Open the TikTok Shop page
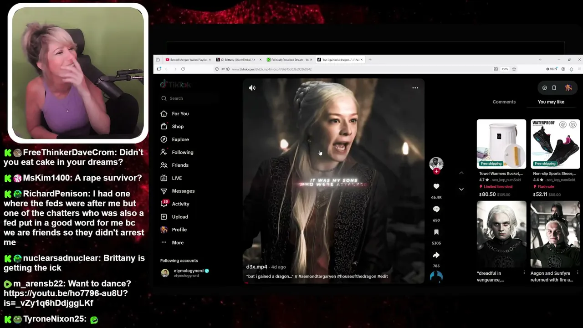Viewport: 583px width, 328px height. click(172, 127)
